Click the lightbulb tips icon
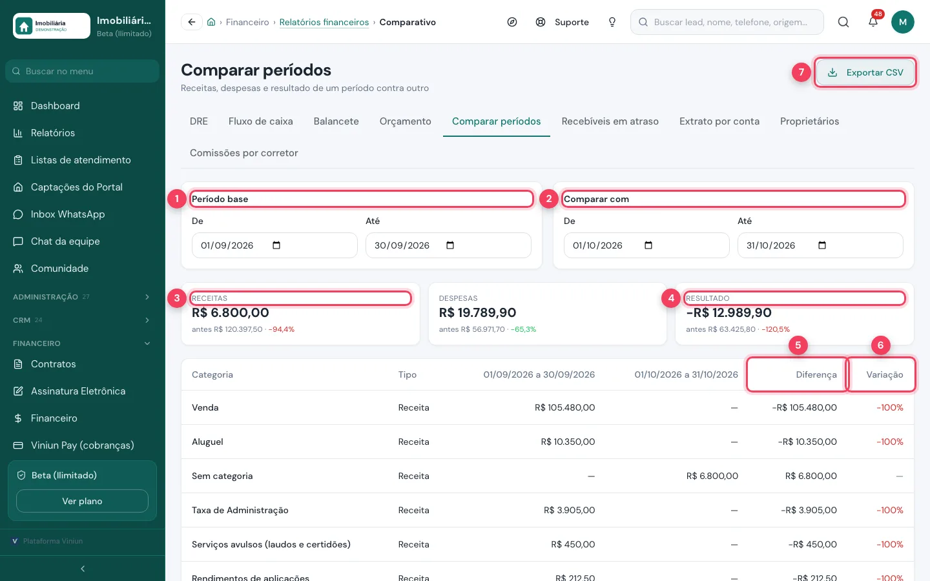The image size is (930, 581). pos(612,22)
